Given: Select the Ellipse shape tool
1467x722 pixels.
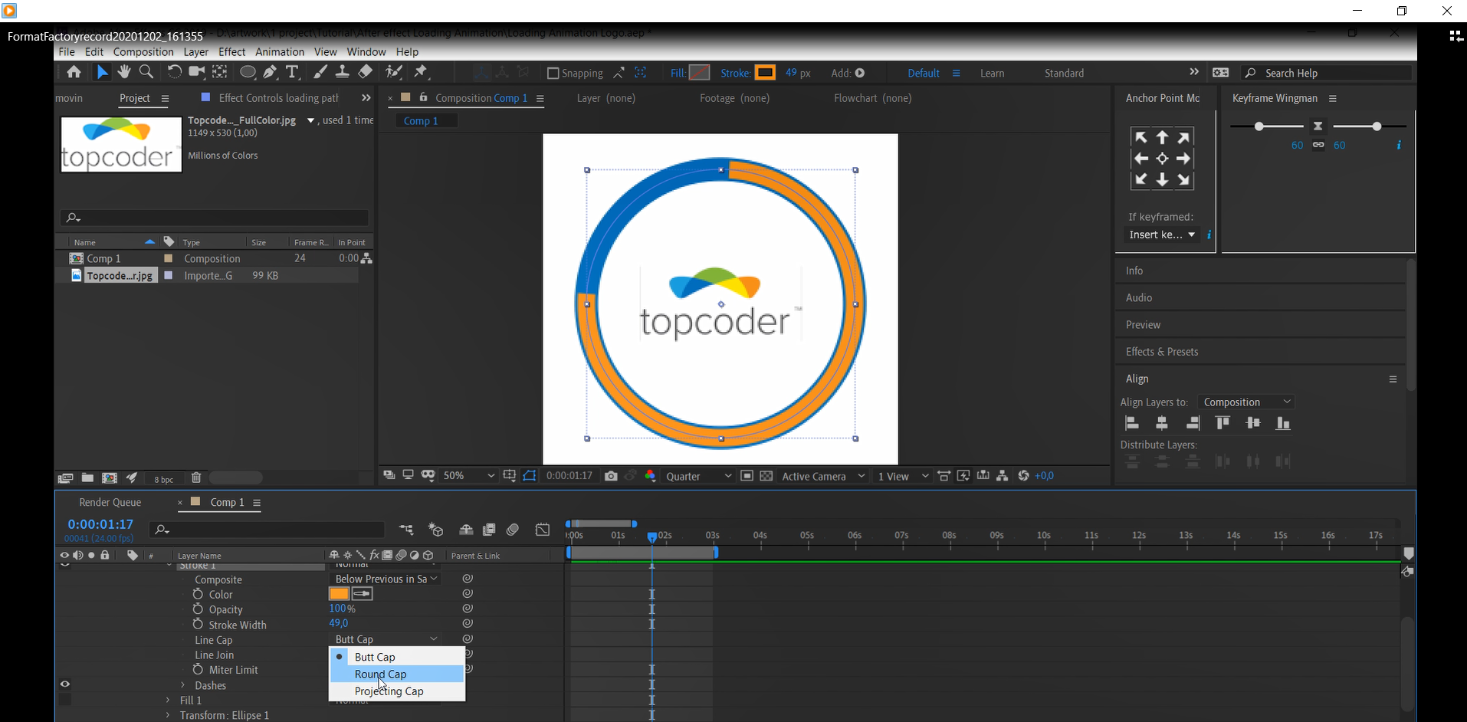Looking at the screenshot, I should (248, 72).
